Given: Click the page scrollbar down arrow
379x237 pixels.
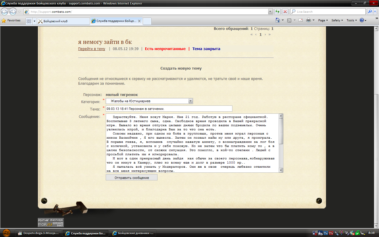Looking at the screenshot, I should [376, 226].
